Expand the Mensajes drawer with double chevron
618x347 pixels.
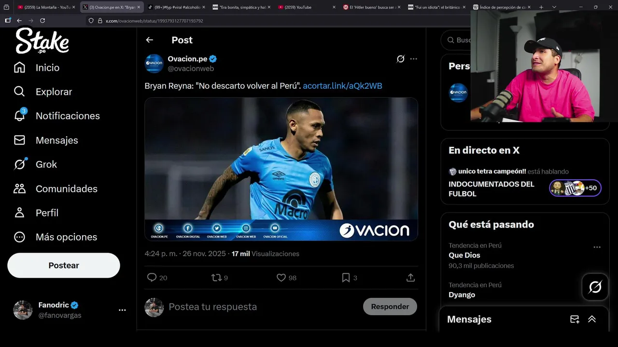coord(592,319)
